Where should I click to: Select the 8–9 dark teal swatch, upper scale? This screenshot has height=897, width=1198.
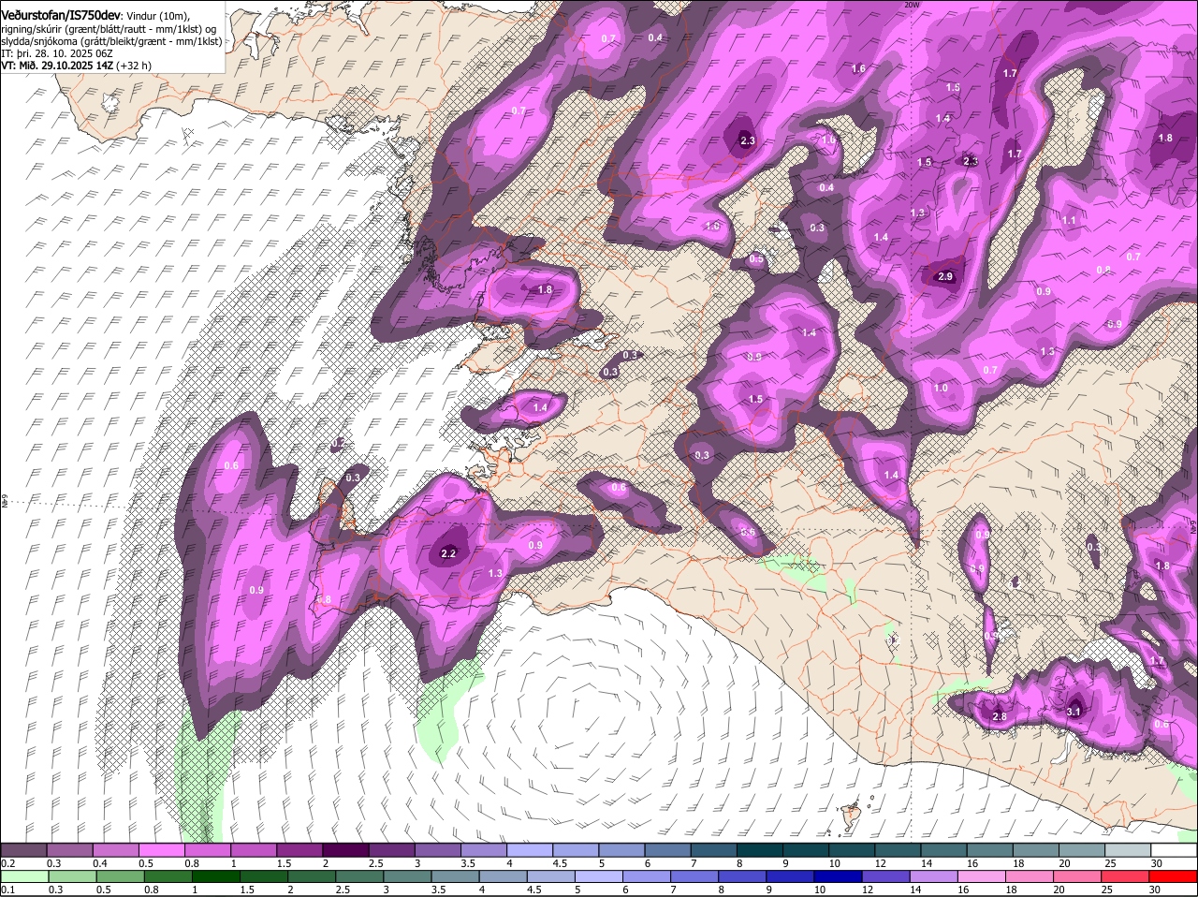[760, 849]
